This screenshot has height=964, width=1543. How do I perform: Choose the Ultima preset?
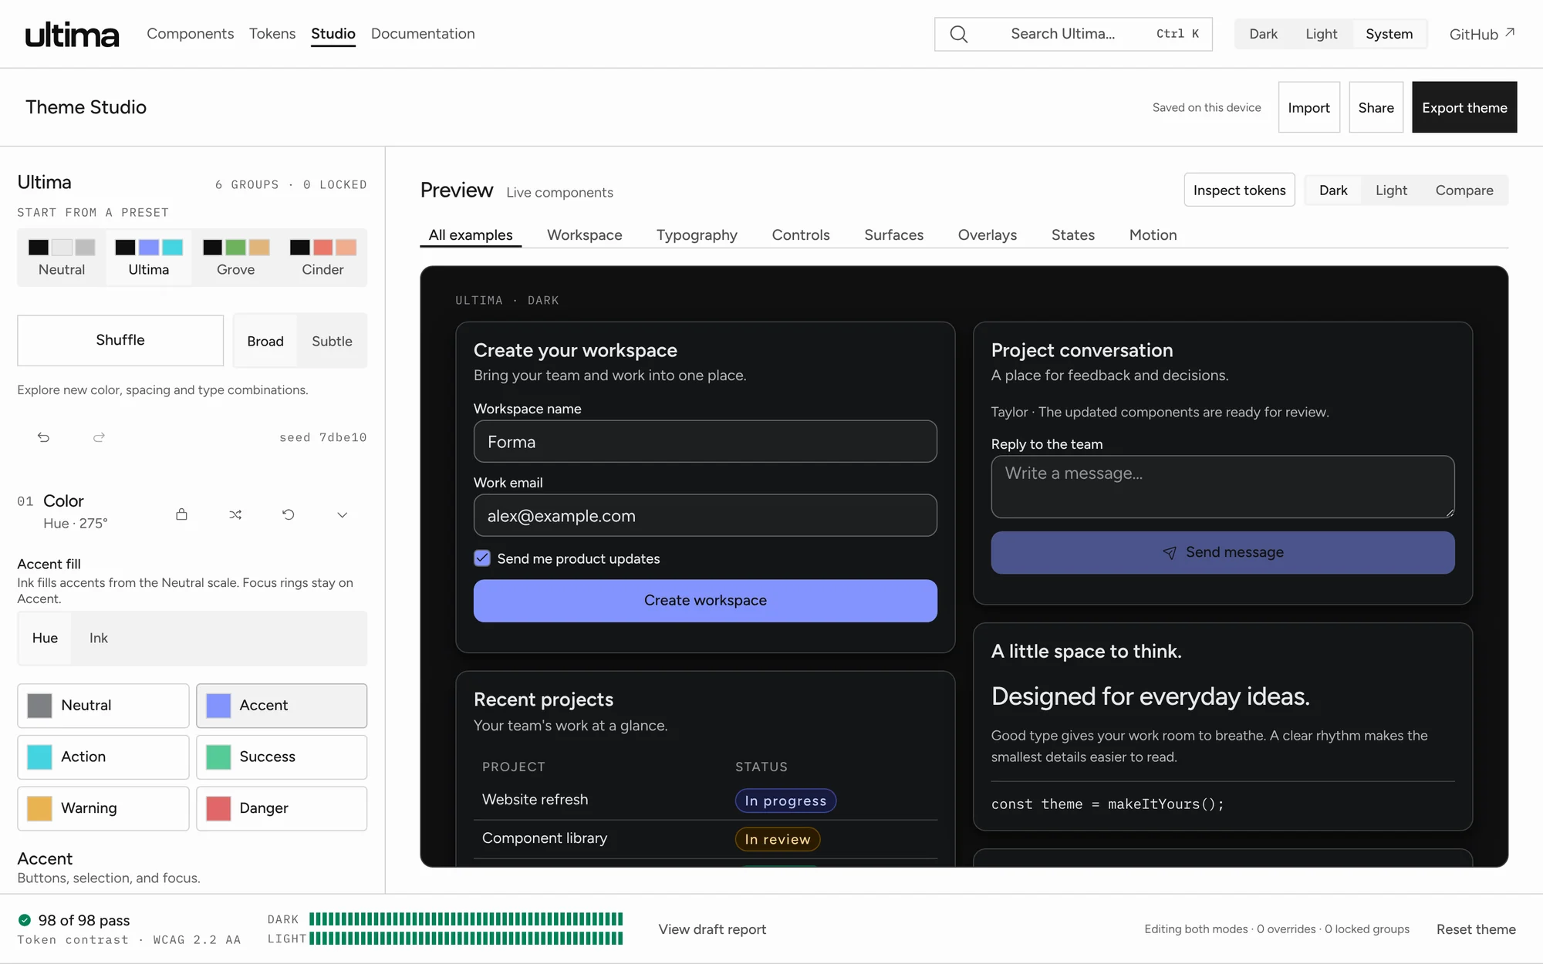[149, 258]
